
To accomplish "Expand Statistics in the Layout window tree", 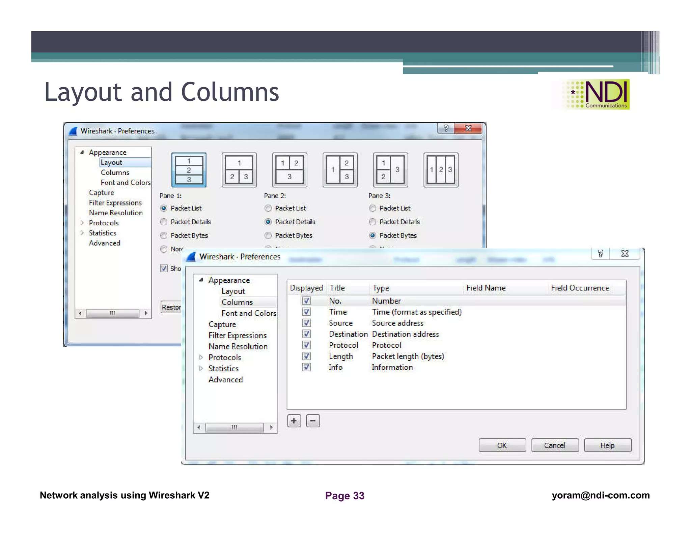I will point(82,233).
